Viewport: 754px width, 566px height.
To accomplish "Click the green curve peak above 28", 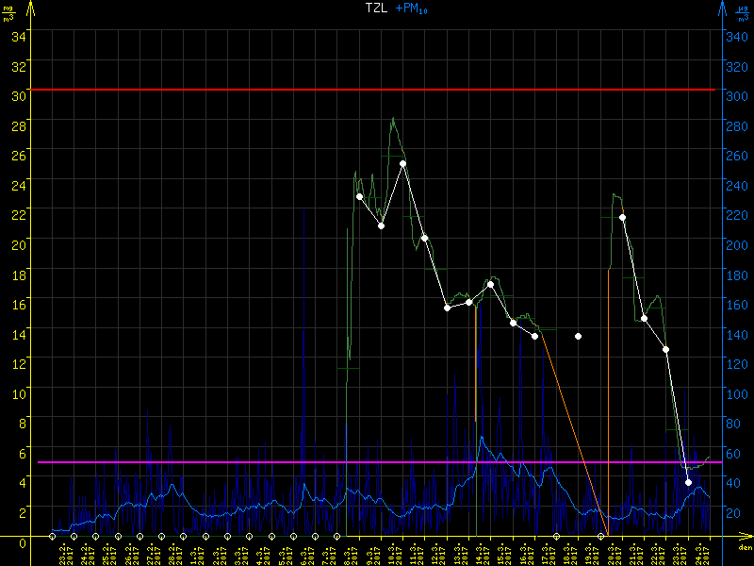I will click(393, 118).
